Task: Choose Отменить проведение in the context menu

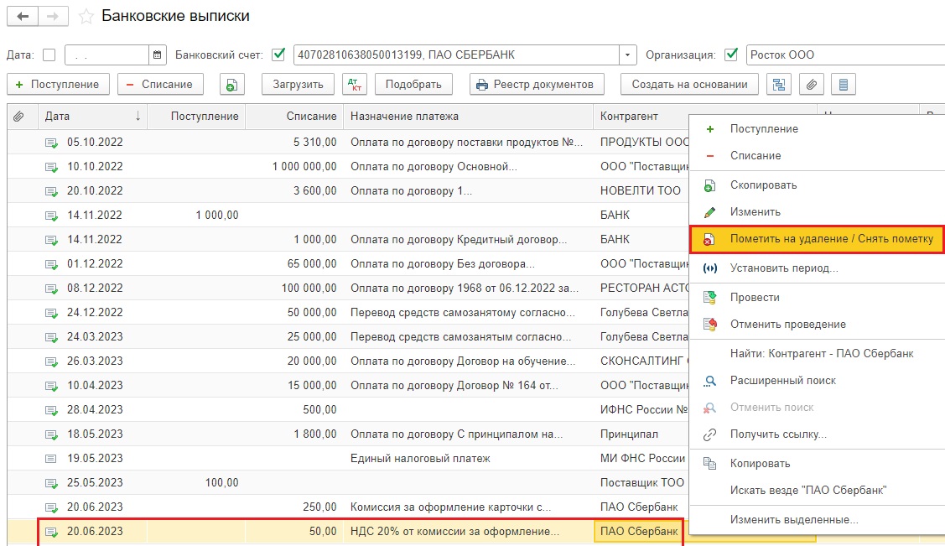Action: (818, 325)
